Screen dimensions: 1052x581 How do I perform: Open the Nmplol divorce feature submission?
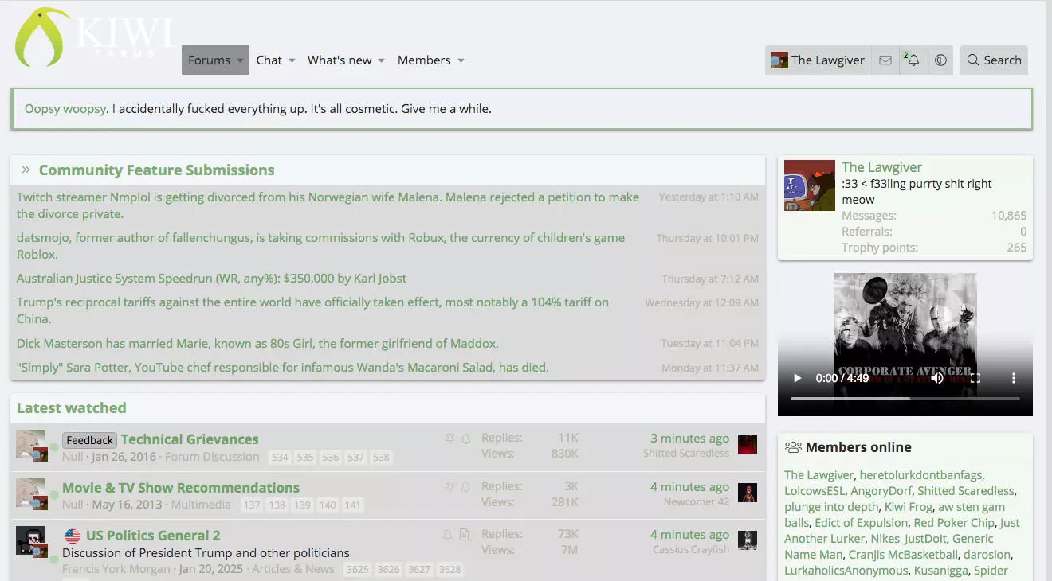point(328,205)
